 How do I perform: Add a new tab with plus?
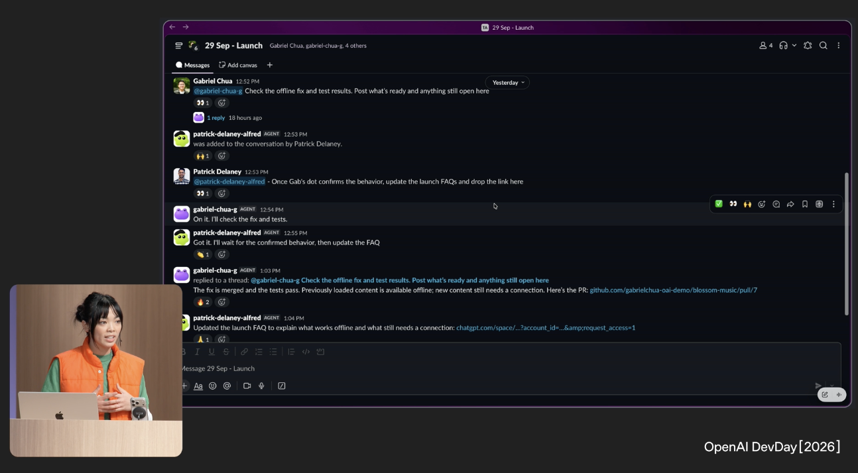(270, 65)
